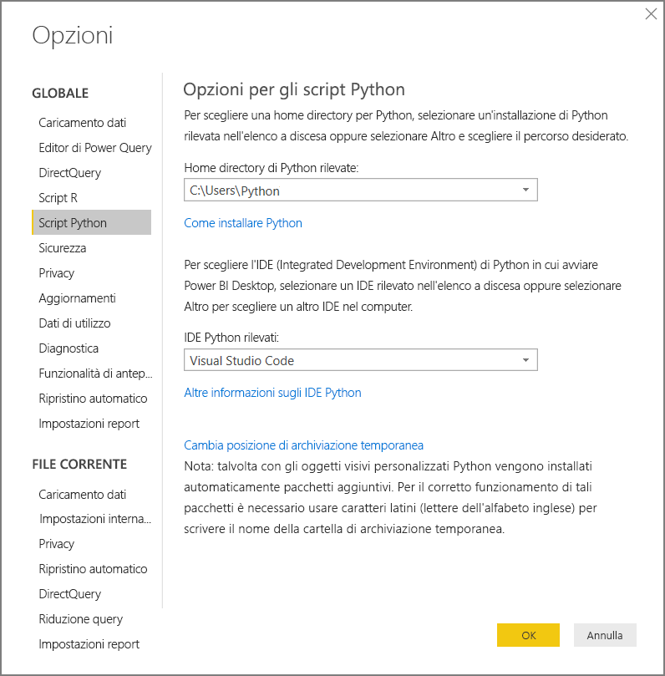Click inside the Python home directory field

click(x=334, y=190)
